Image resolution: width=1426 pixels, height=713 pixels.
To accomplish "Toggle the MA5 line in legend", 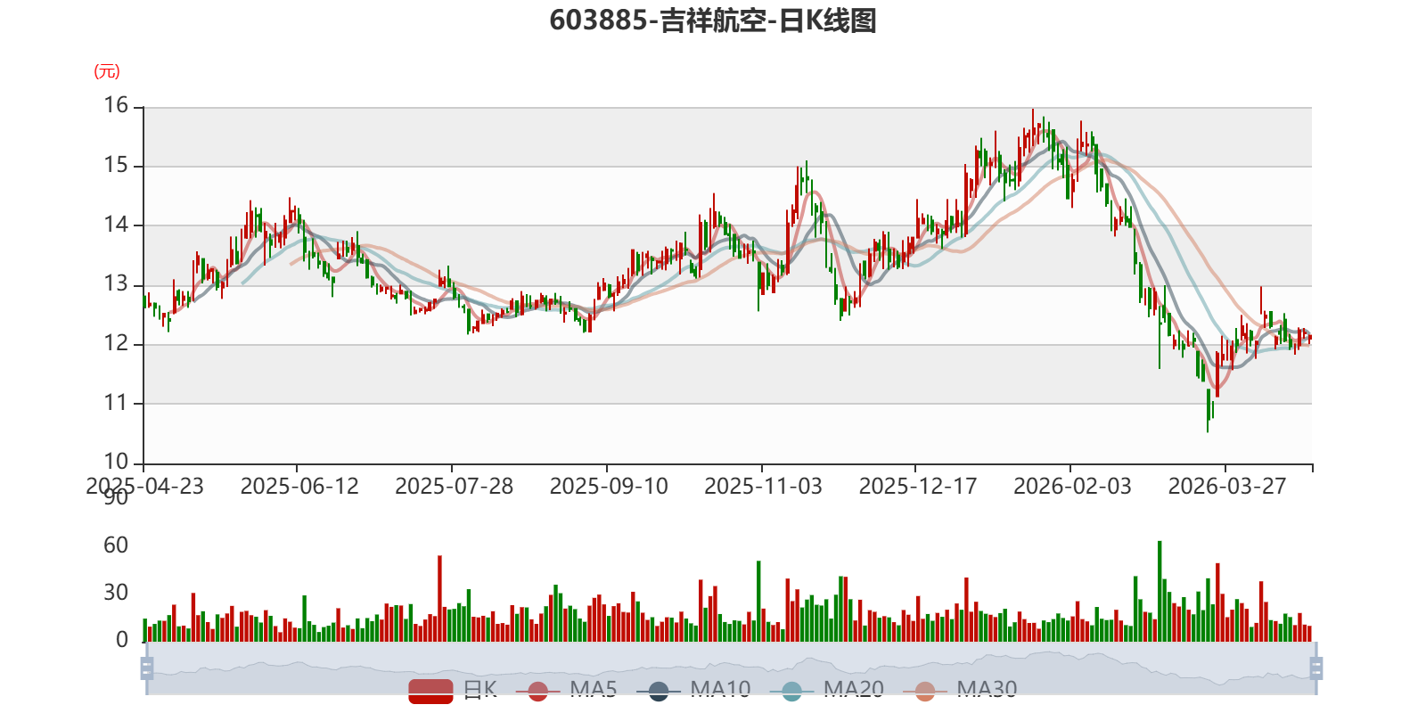I will pyautogui.click(x=566, y=690).
